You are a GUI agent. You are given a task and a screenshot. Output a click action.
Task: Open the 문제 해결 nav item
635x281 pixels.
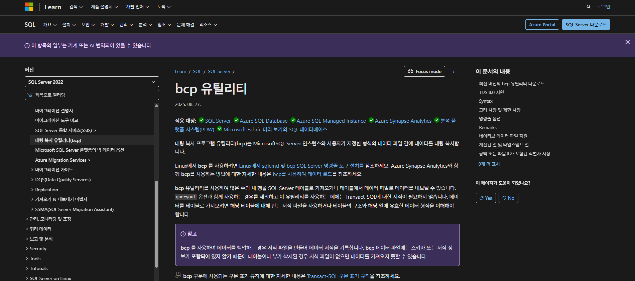point(185,25)
